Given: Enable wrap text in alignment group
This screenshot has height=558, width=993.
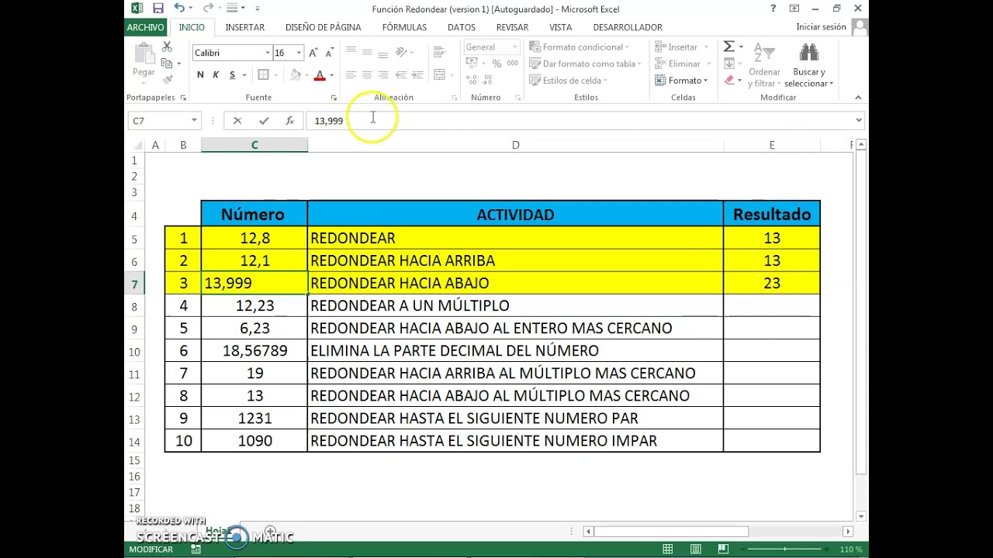Looking at the screenshot, I should pyautogui.click(x=440, y=52).
